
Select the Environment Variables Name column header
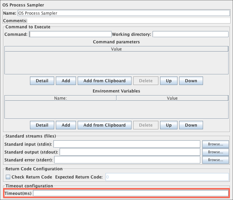60,98
